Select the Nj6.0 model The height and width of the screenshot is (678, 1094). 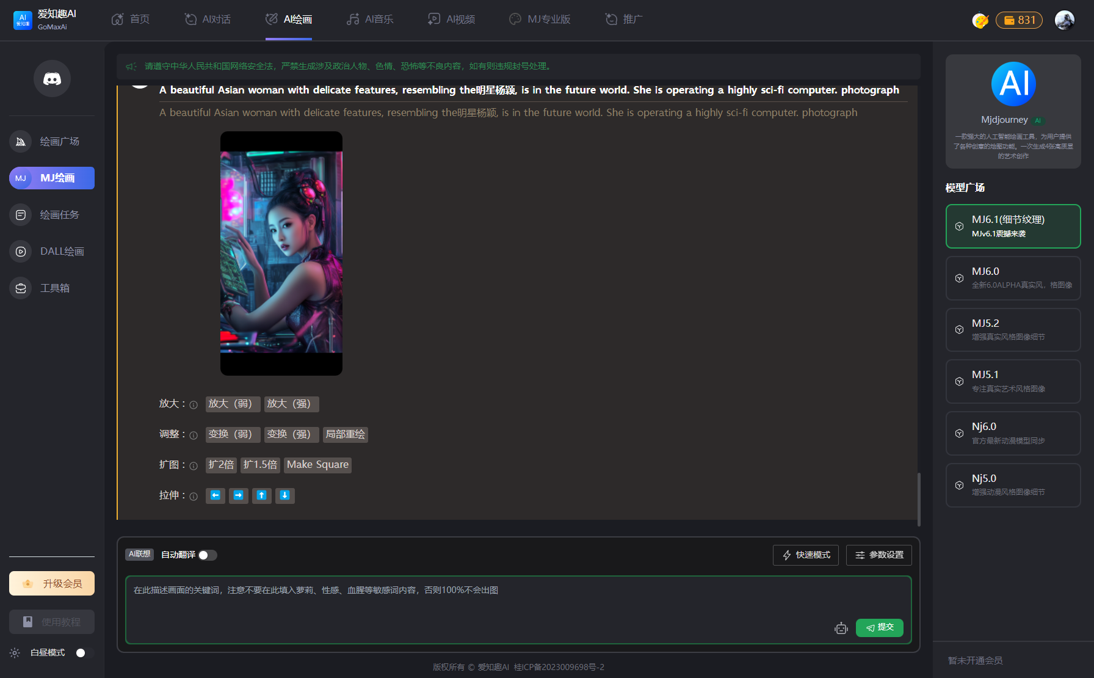pyautogui.click(x=1013, y=434)
